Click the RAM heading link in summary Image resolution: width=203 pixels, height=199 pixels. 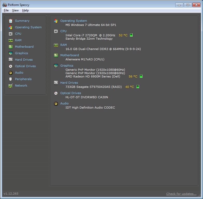[63, 45]
